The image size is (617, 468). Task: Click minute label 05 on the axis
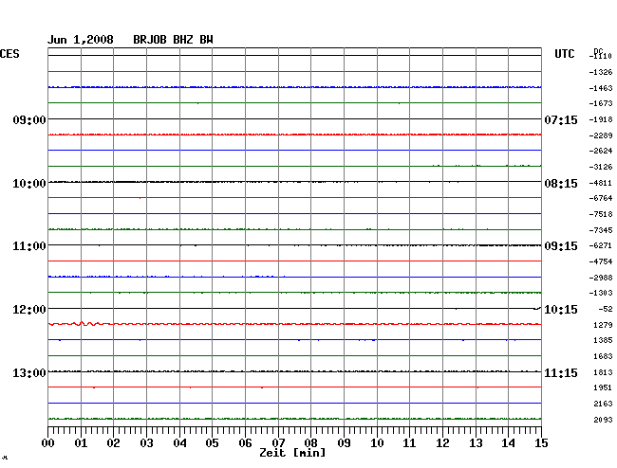pos(212,443)
